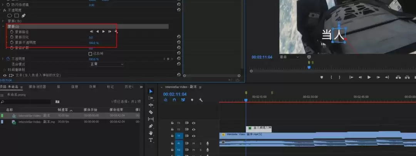Step forward one frame in program monitor
Screen dimensions: 416x156
378,77
